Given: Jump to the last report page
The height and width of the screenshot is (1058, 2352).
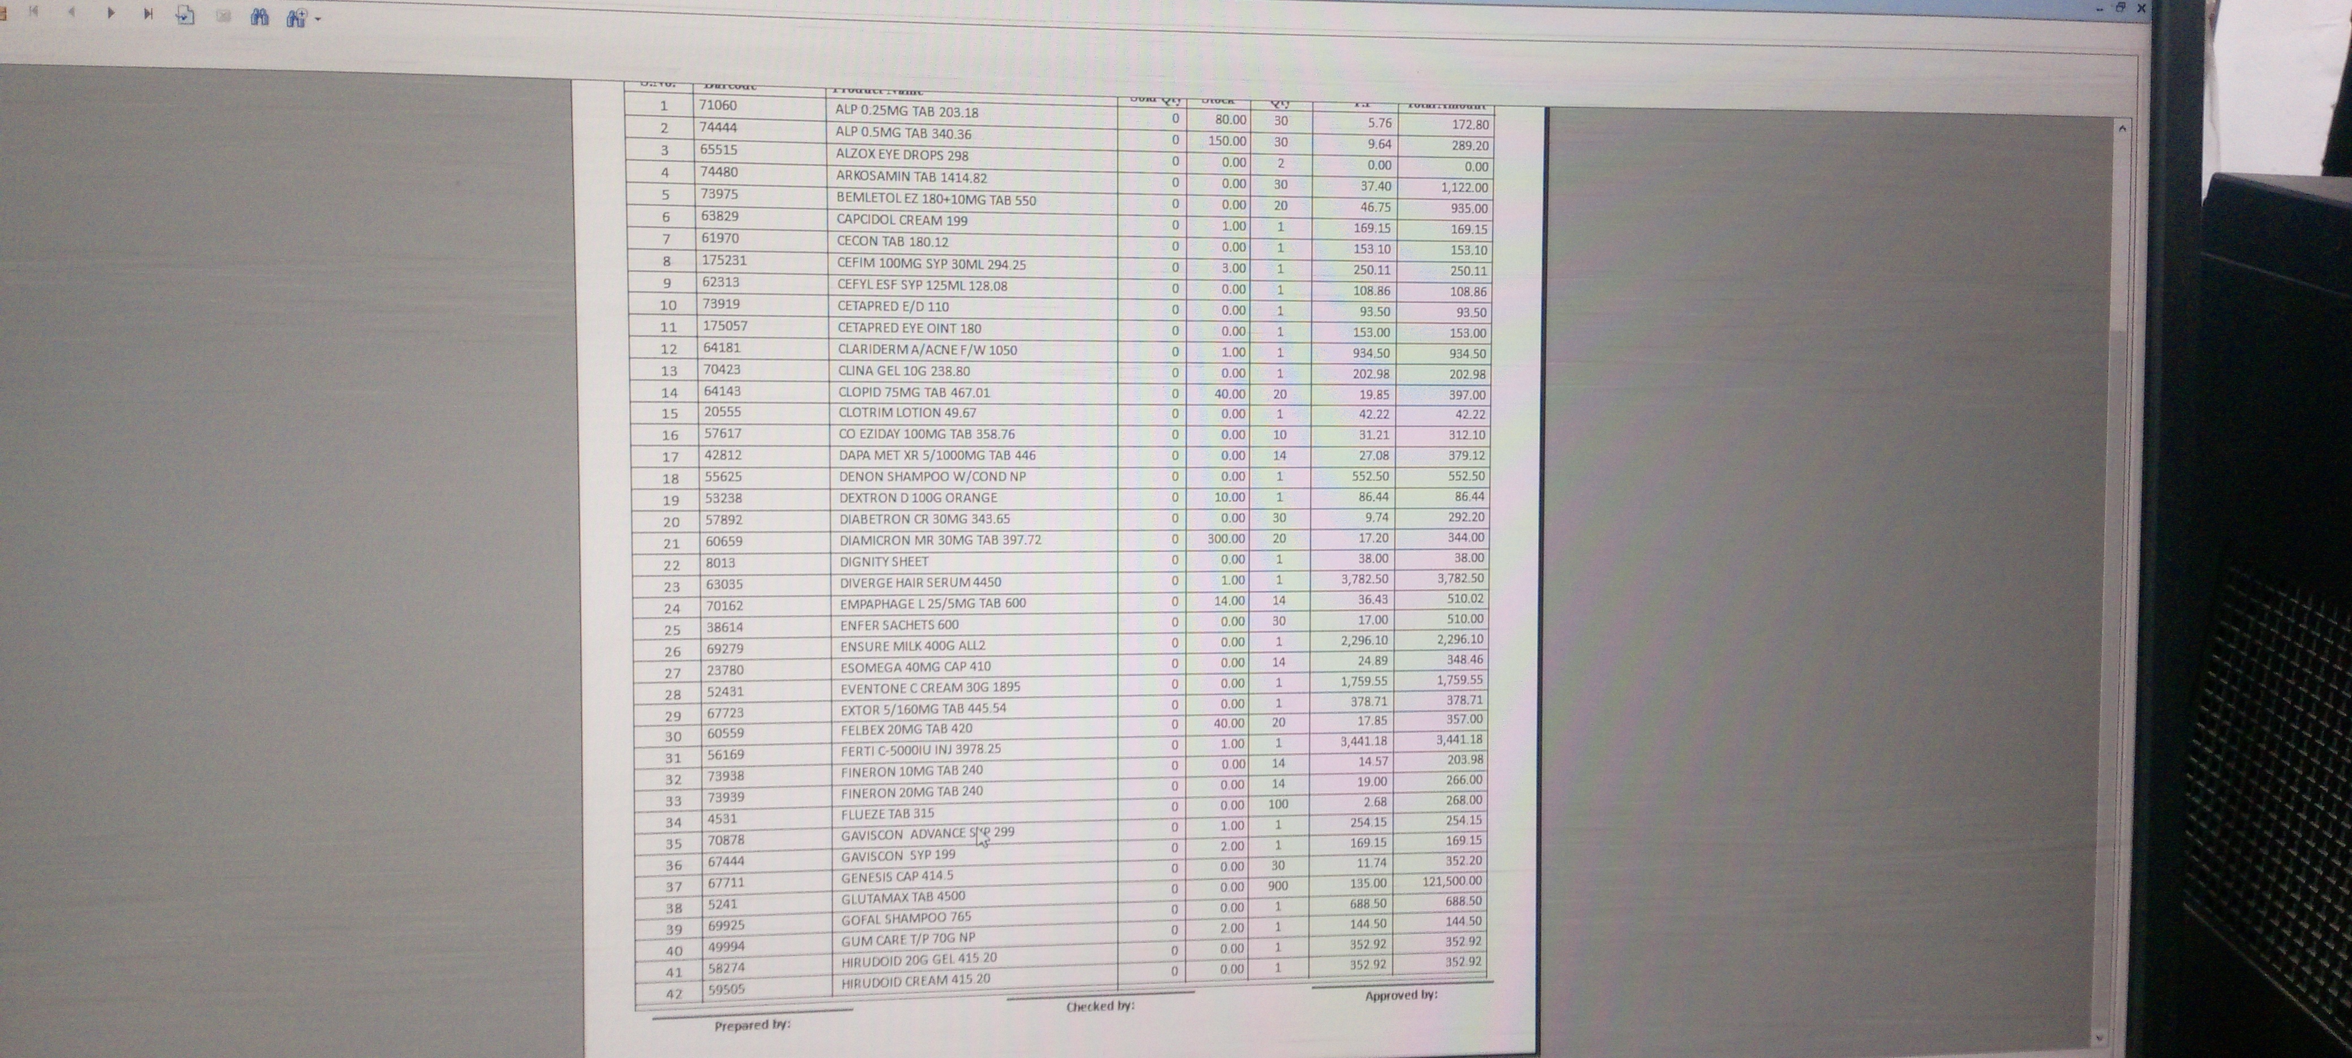Looking at the screenshot, I should pos(148,14).
